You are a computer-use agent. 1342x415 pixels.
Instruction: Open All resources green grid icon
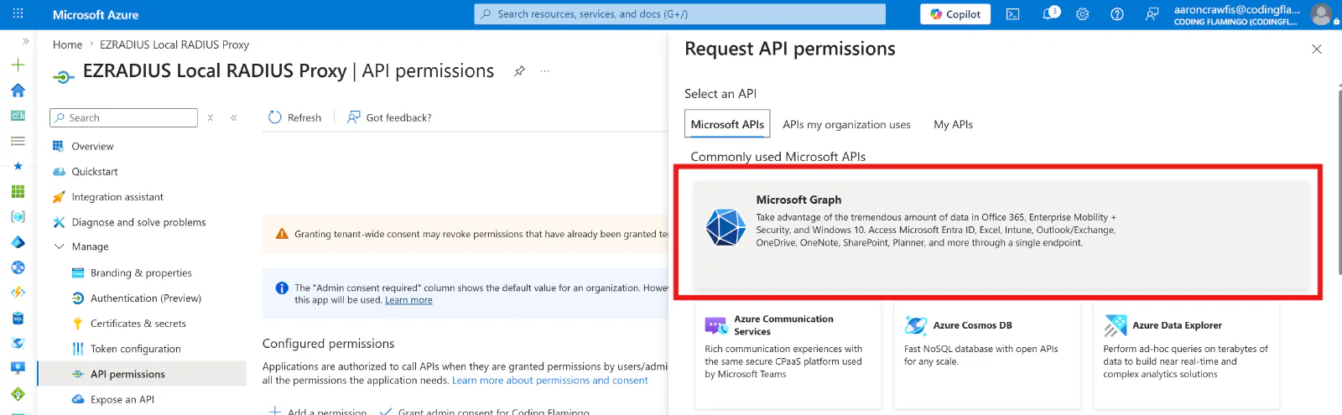(18, 191)
